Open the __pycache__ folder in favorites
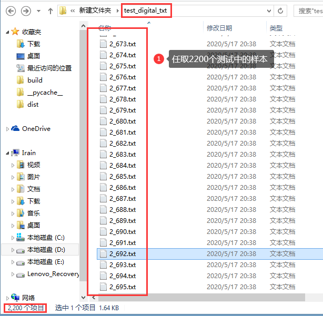 tap(45, 93)
